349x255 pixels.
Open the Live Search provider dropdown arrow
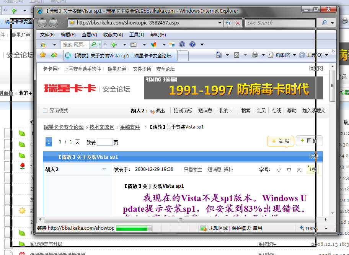click(x=332, y=23)
